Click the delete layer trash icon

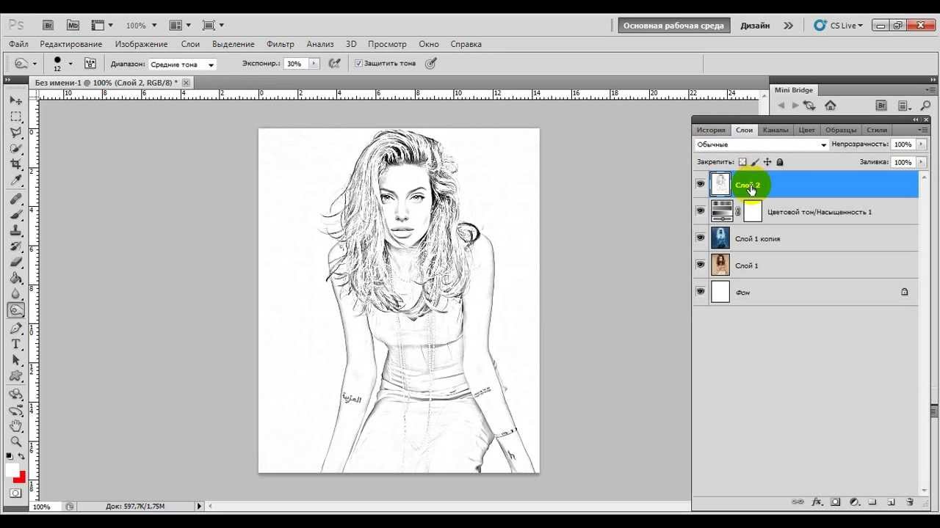tap(910, 502)
